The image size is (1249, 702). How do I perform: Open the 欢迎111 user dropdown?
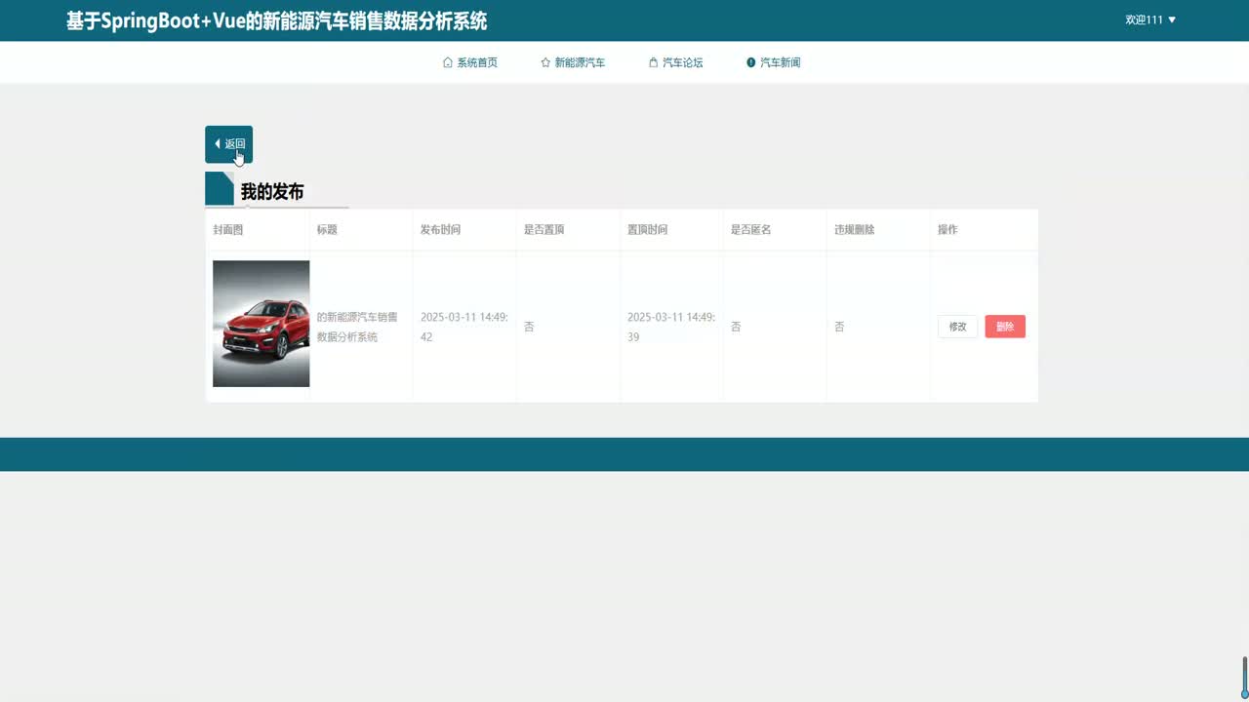[1150, 19]
